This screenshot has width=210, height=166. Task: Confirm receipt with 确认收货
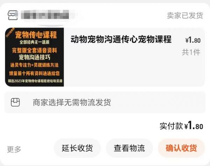tap(181, 148)
